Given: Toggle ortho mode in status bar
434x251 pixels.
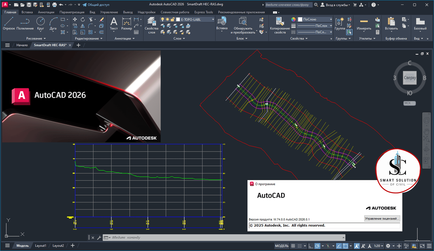Looking at the screenshot, I should (311, 246).
